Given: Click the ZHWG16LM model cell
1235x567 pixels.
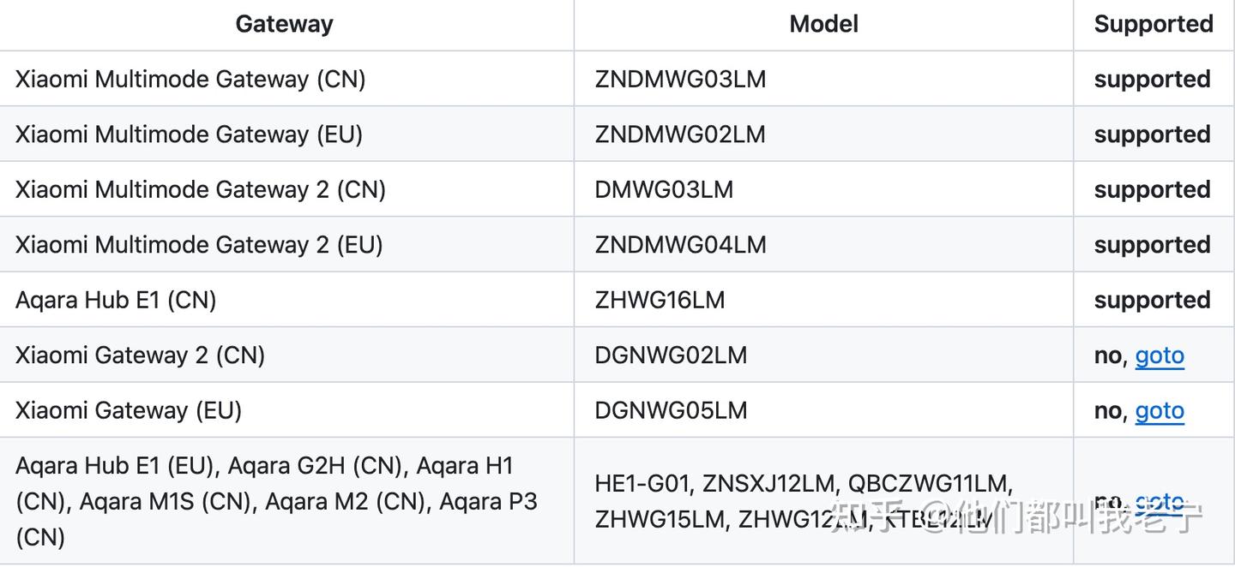Looking at the screenshot, I should point(660,300).
